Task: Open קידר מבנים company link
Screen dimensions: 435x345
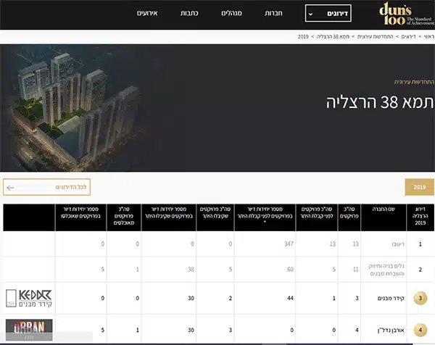Action: click(x=391, y=298)
